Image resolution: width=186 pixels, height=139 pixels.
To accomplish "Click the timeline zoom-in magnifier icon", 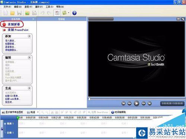I will tap(42, 112).
